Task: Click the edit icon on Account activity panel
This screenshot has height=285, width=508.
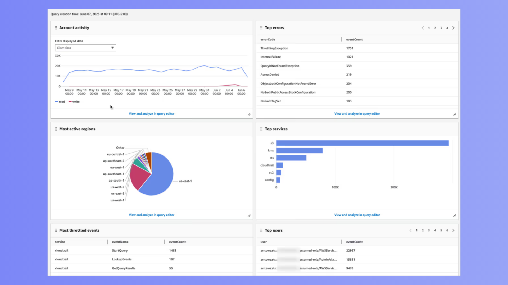Action: pos(249,114)
